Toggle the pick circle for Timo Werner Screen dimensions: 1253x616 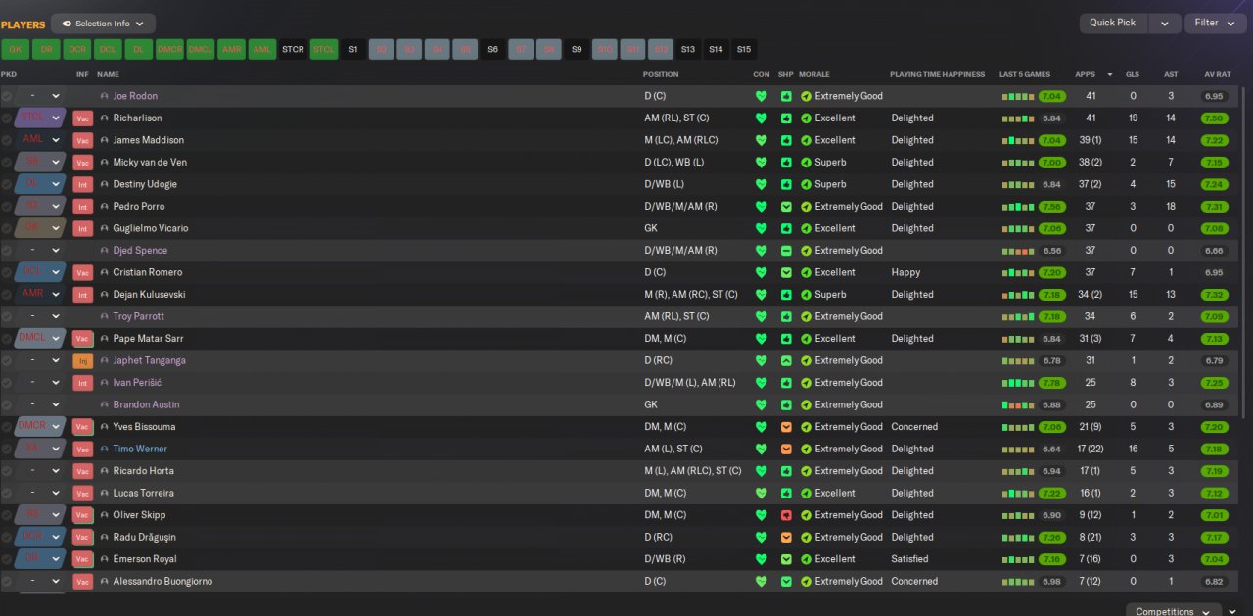[x=7, y=449]
